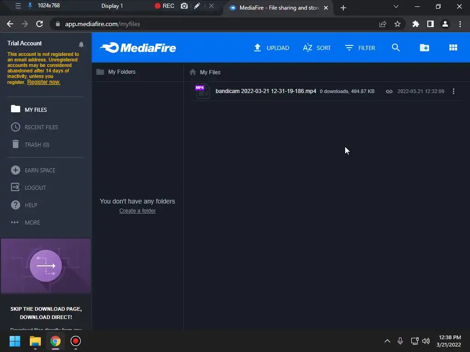Open the tab search chevron
470x352 pixels.
coord(396,6)
